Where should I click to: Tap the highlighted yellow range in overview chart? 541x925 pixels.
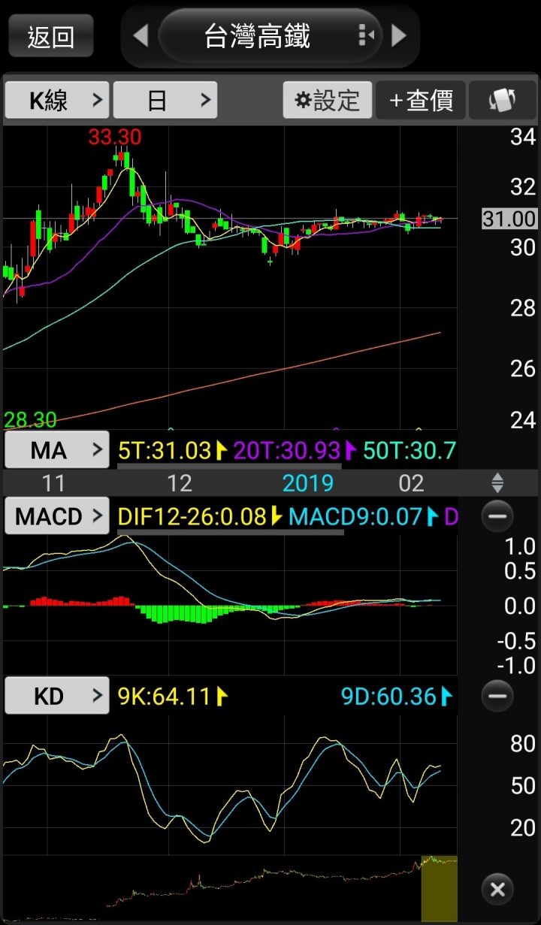439,889
